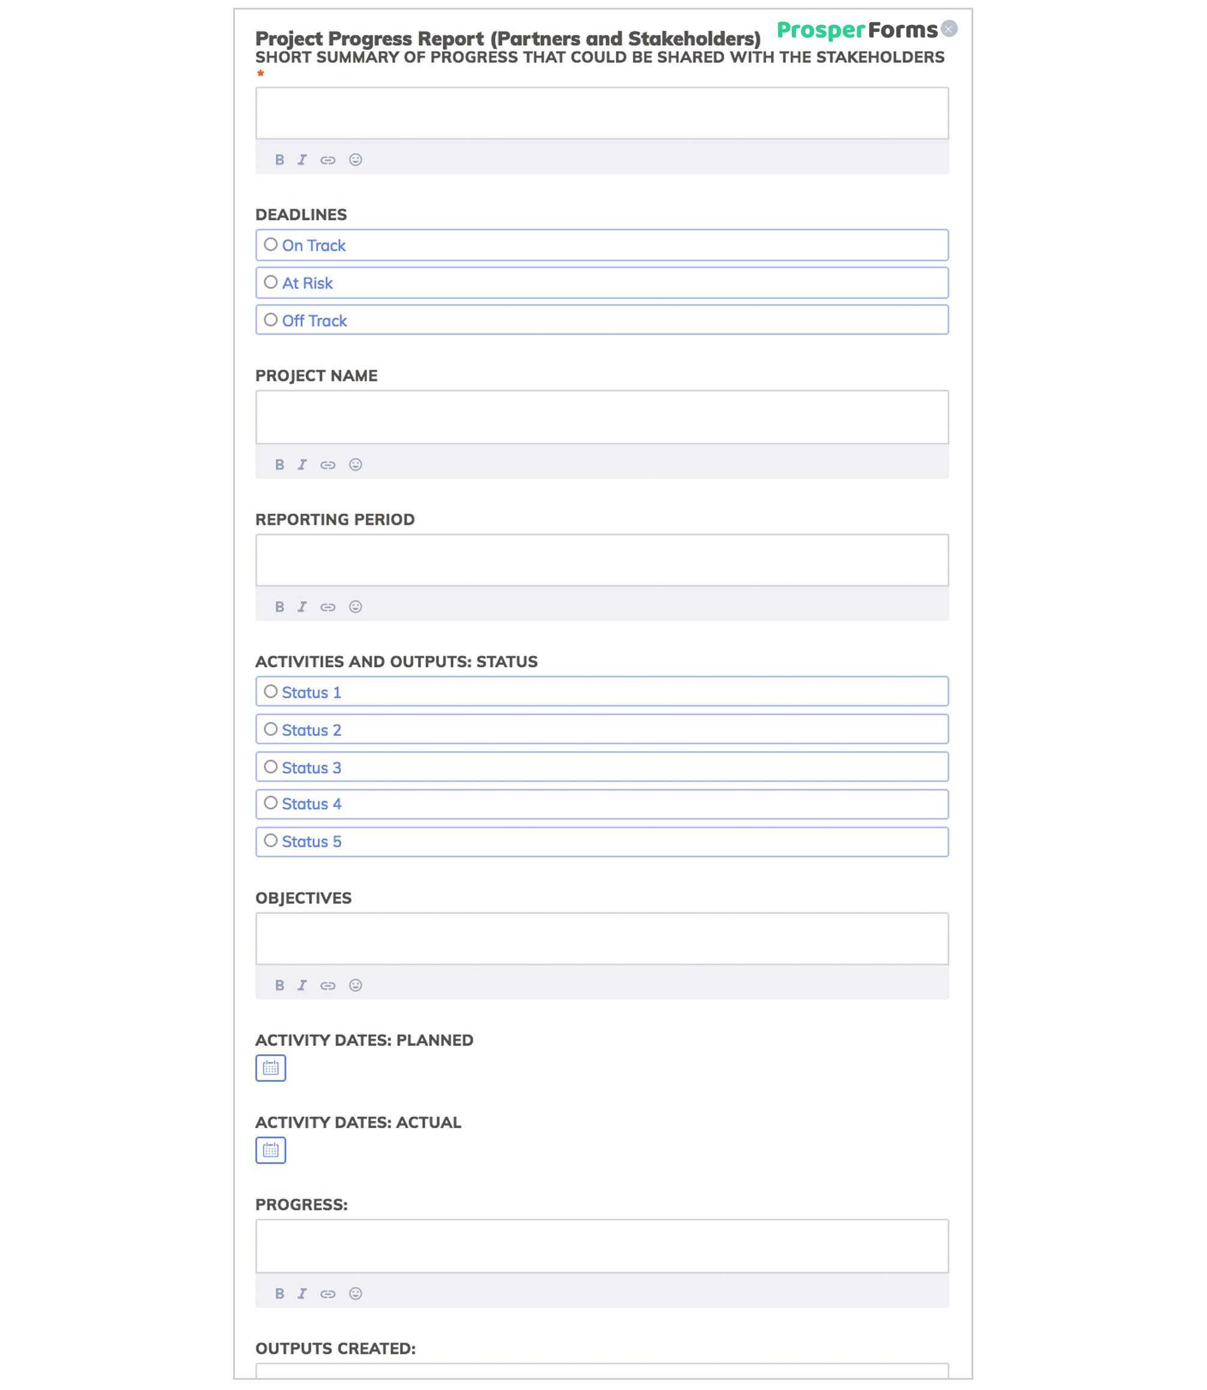Click the Calendar icon for Planned dates
The height and width of the screenshot is (1390, 1207).
(271, 1067)
